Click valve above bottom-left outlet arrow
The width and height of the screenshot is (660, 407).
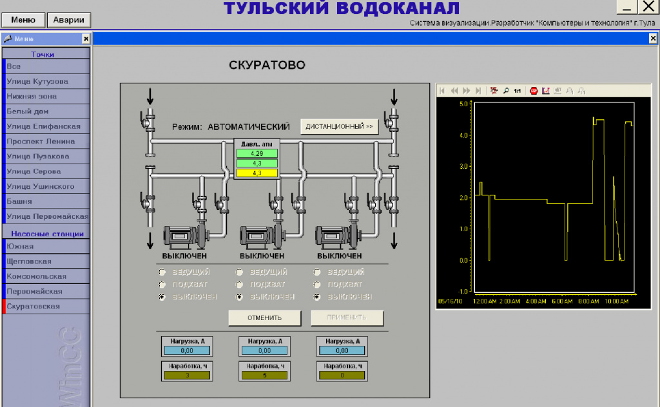coord(148,204)
